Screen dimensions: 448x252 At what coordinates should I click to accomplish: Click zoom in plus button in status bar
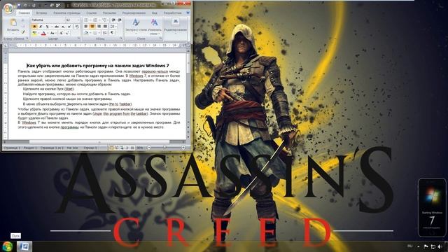coord(183,148)
